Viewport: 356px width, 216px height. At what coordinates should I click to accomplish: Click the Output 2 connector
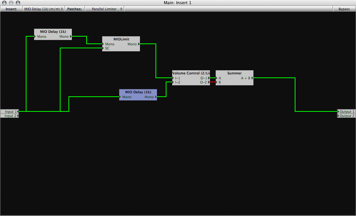pyautogui.click(x=346, y=116)
